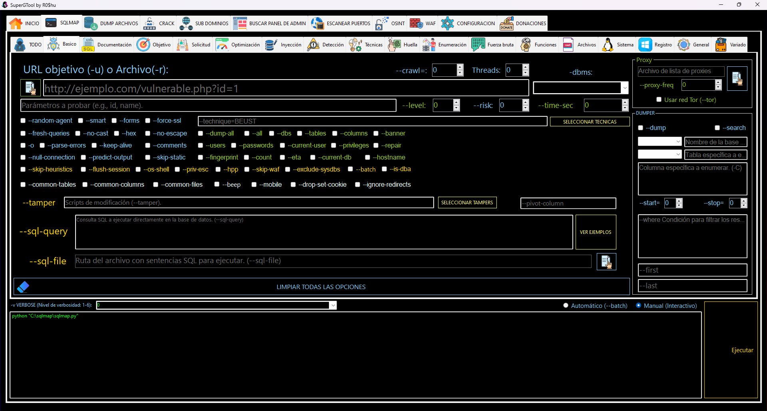Click the DONACIONES donate icon
This screenshot has width=767, height=411.
506,24
